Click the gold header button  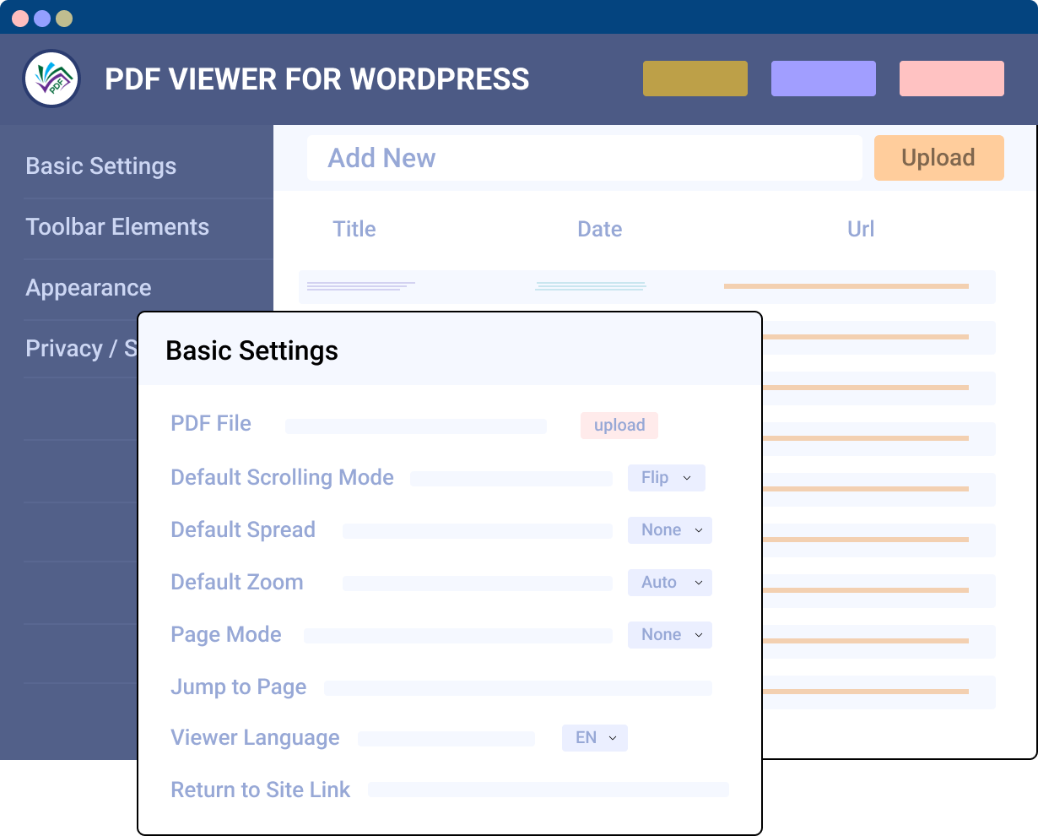[x=695, y=79]
